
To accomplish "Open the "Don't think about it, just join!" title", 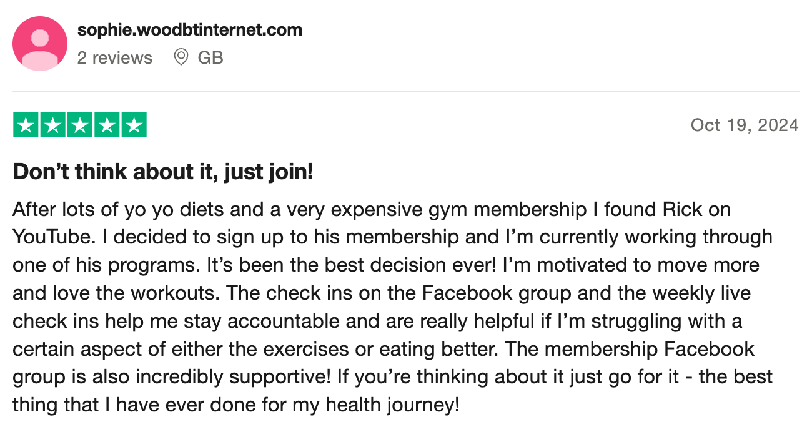I will click(162, 172).
